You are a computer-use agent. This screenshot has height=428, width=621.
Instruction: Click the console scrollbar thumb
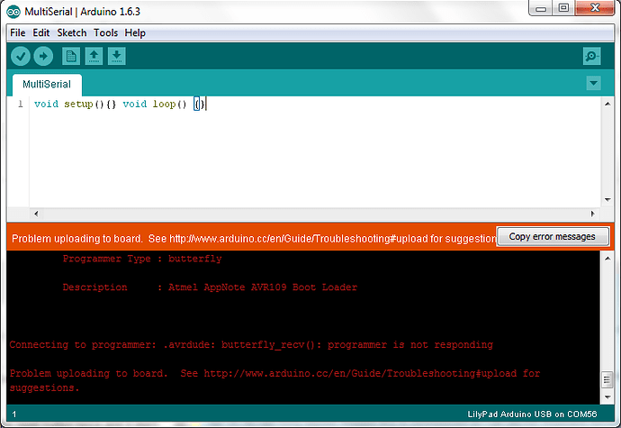pos(607,380)
